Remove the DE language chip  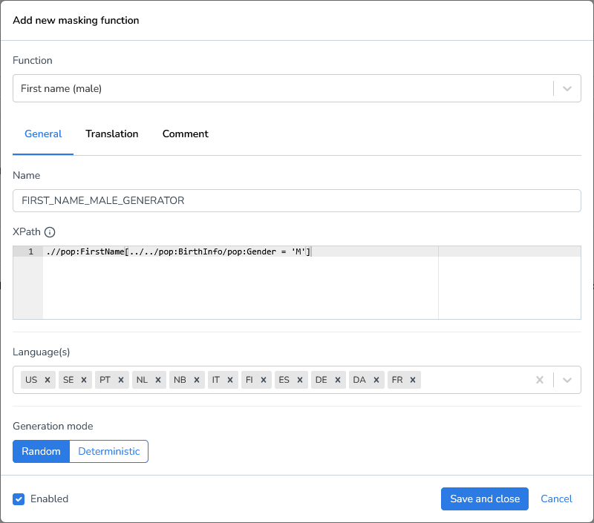[x=338, y=379]
